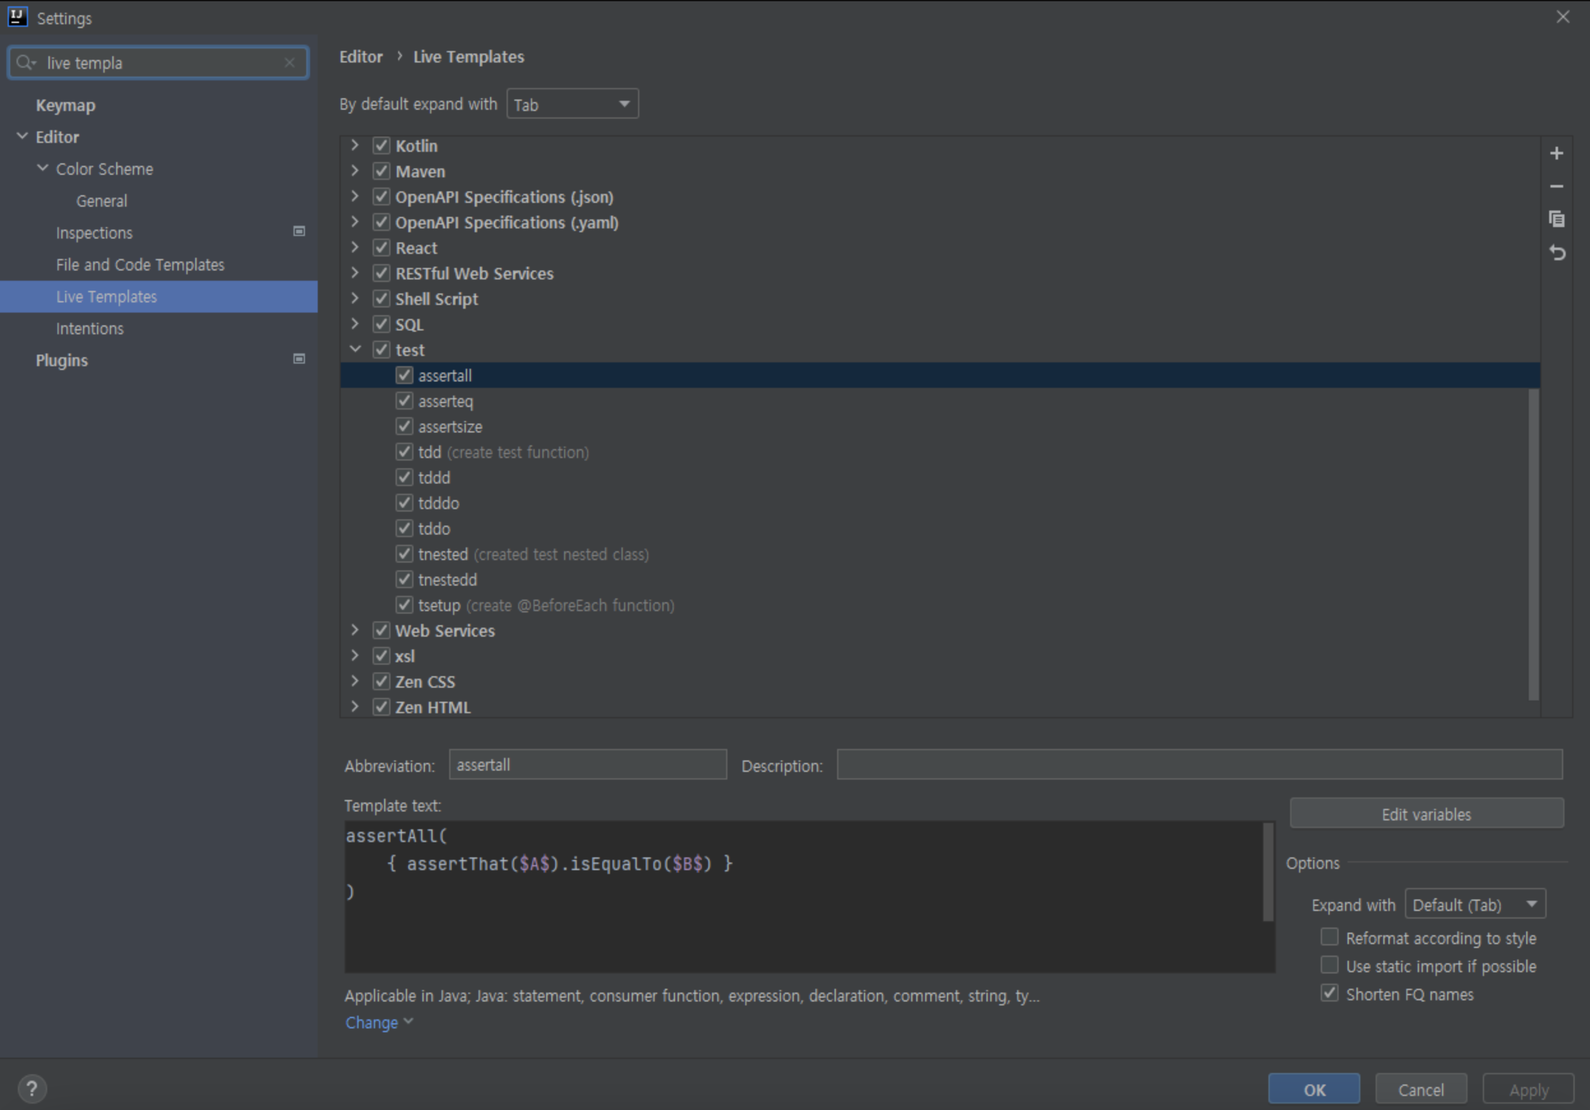Open help with question mark button
Screen dimensions: 1590x1110
pyautogui.click(x=31, y=1088)
